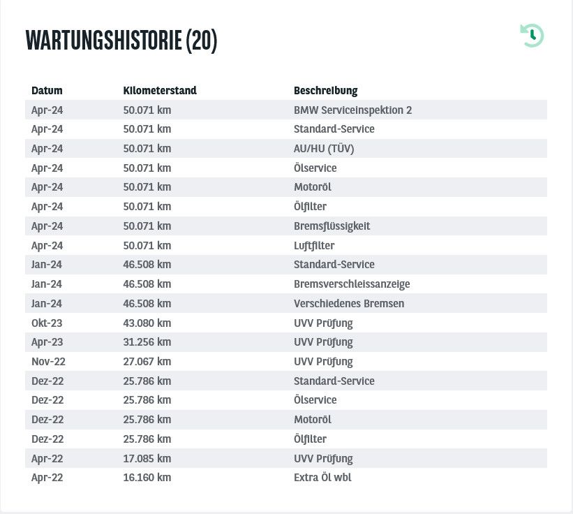573x514 pixels.
Task: Click the BMW Serviceinspektion 2 row
Action: (286, 110)
